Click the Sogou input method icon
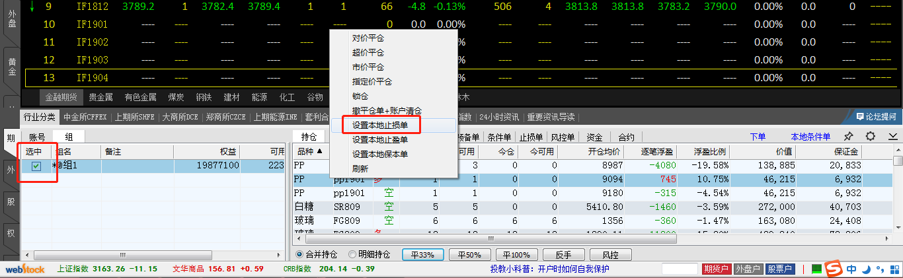Image resolution: width=903 pixels, height=278 pixels. [835, 269]
